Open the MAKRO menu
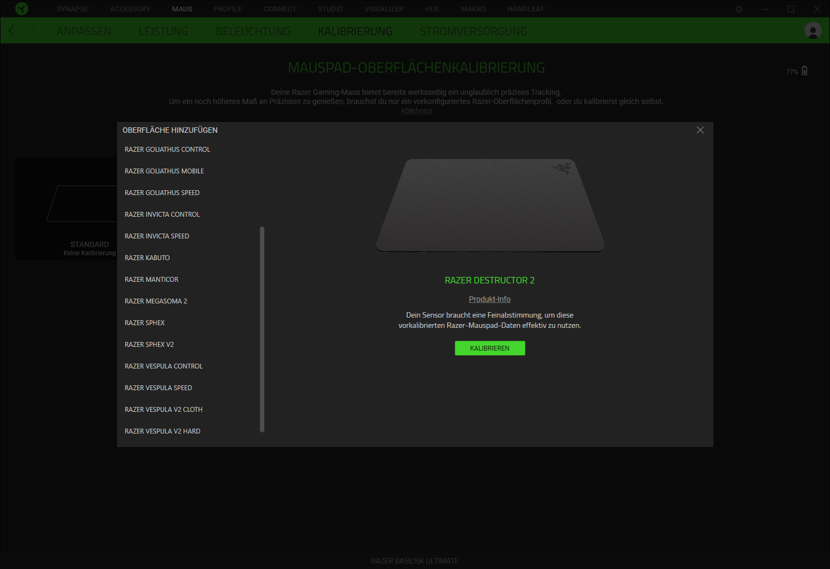Image resolution: width=830 pixels, height=569 pixels. 473,9
